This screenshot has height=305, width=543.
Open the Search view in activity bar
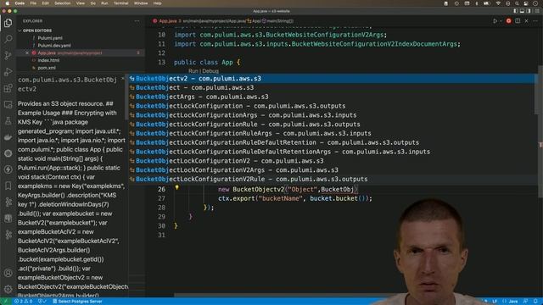click(8, 39)
